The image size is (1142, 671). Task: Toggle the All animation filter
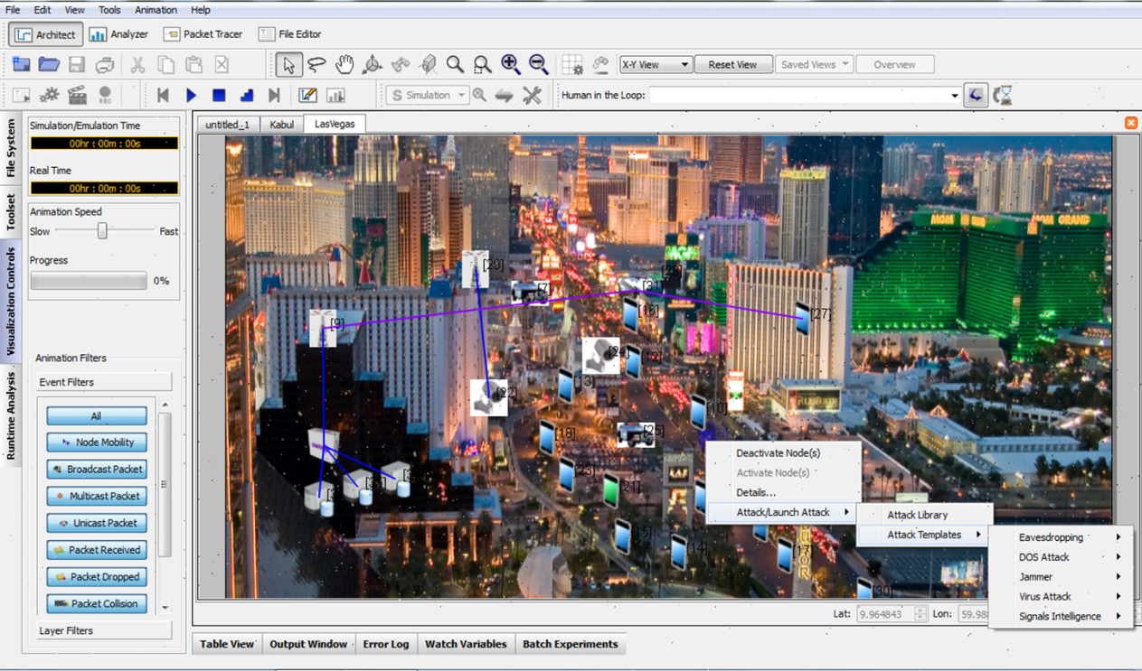click(97, 416)
